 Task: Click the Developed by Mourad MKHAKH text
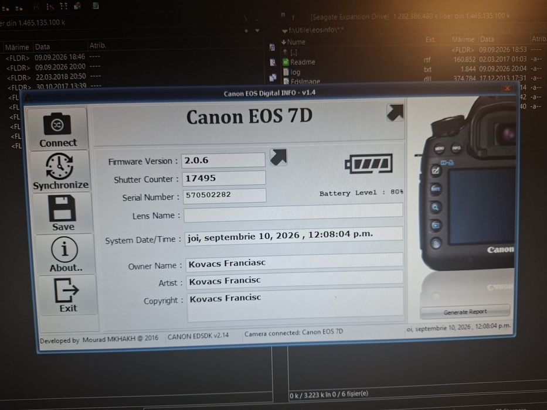[x=98, y=339]
